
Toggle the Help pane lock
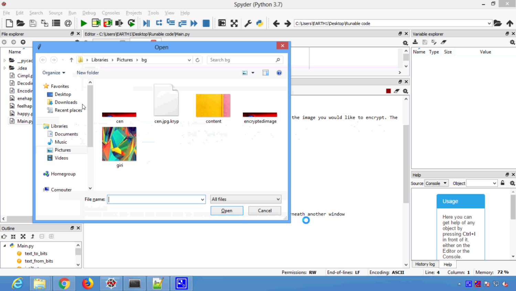(x=503, y=183)
